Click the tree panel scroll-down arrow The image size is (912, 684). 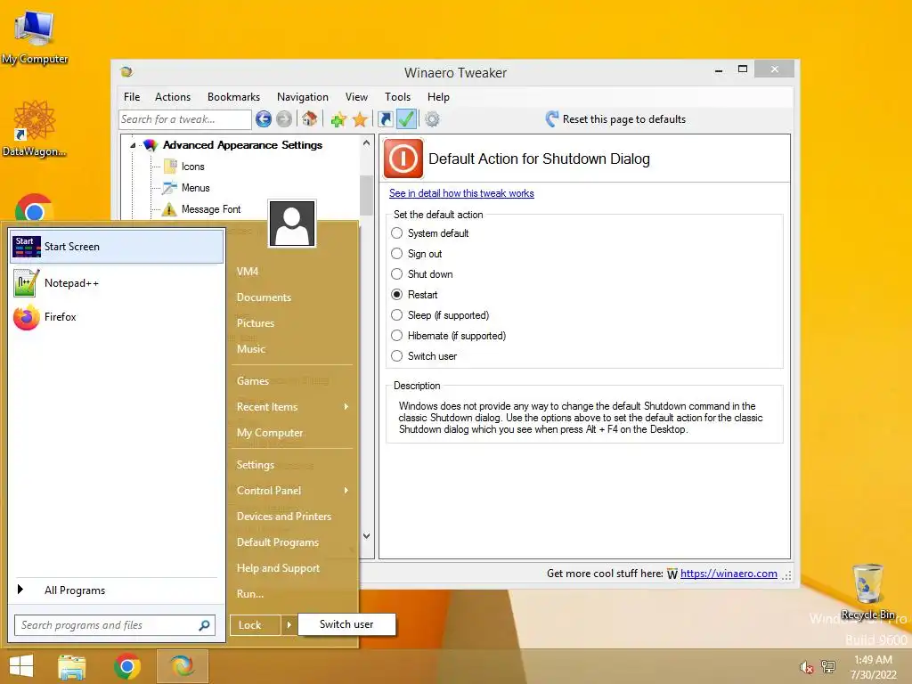366,535
